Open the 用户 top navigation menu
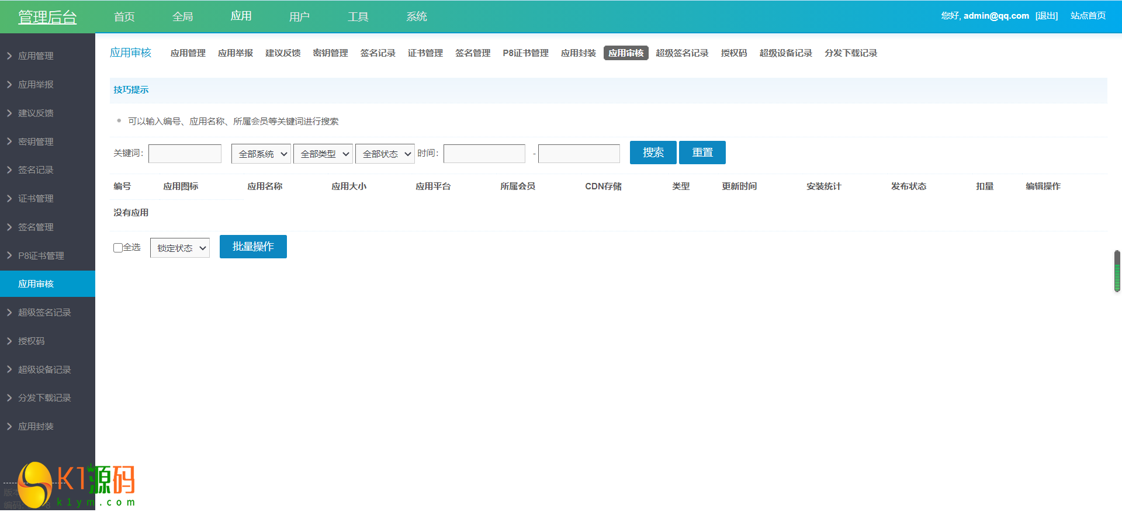Image resolution: width=1122 pixels, height=526 pixels. tap(300, 17)
